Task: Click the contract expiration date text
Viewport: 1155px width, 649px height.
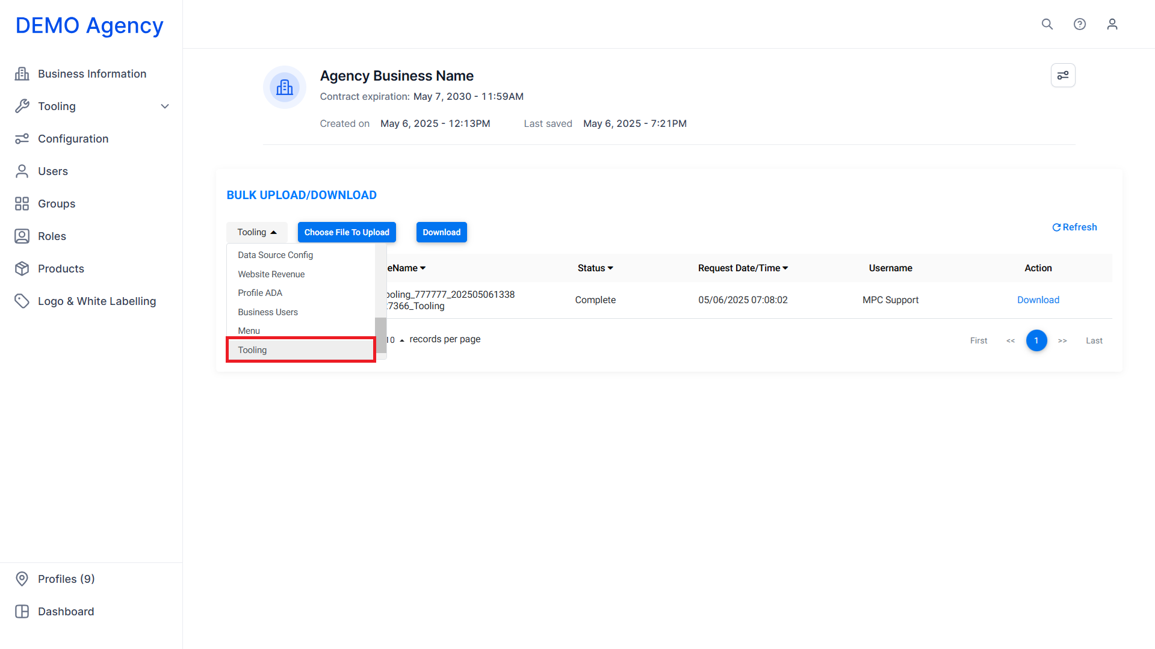Action: click(468, 96)
